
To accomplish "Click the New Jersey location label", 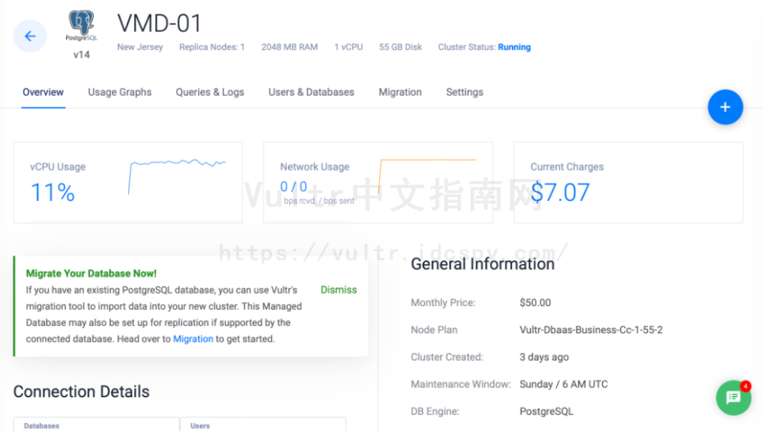I will 140,47.
